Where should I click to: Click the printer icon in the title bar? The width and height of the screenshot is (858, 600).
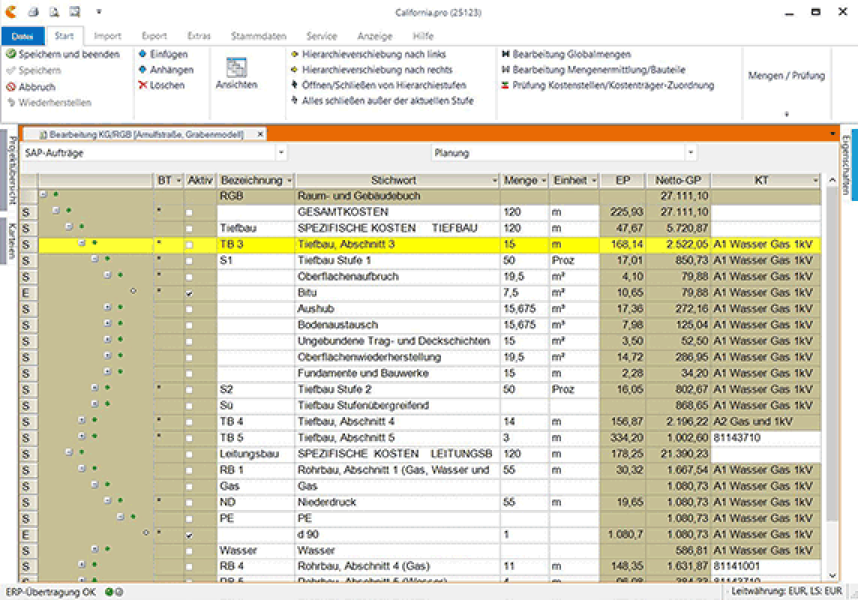click(34, 11)
